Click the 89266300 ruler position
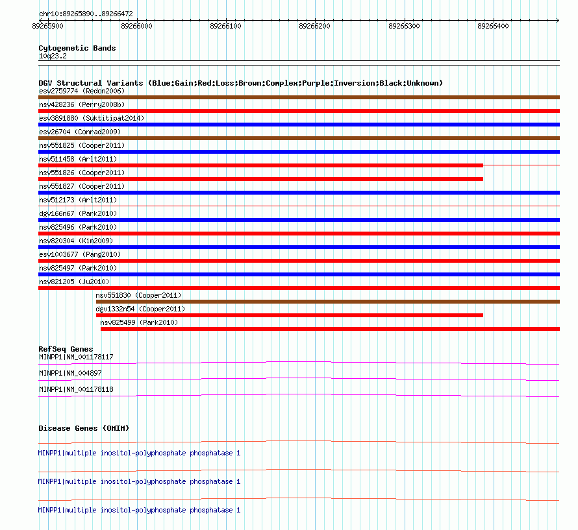This screenshot has width=578, height=530. click(405, 26)
